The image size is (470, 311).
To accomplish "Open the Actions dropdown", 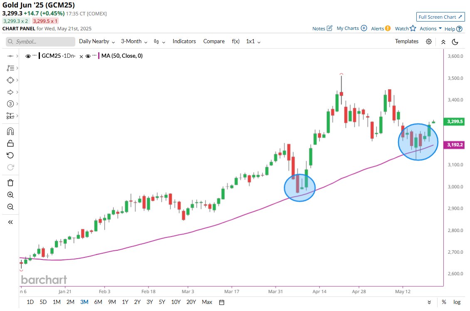I will coord(430,28).
